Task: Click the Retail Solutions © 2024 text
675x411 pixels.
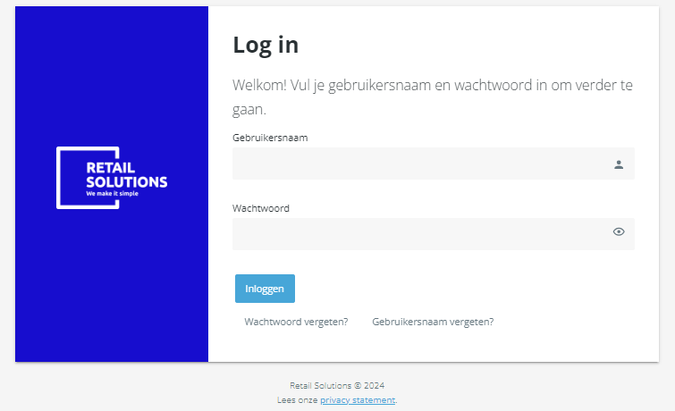Action: 337,386
